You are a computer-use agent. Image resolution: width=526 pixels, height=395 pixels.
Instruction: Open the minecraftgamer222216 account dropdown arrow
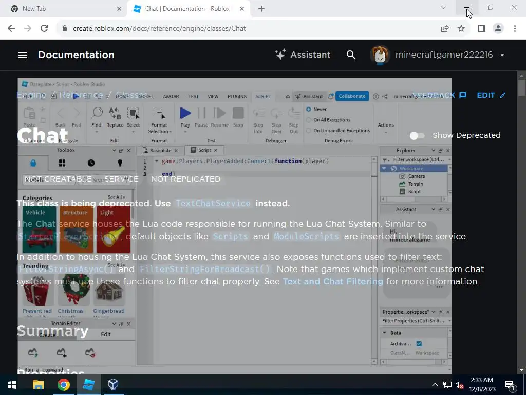[502, 55]
